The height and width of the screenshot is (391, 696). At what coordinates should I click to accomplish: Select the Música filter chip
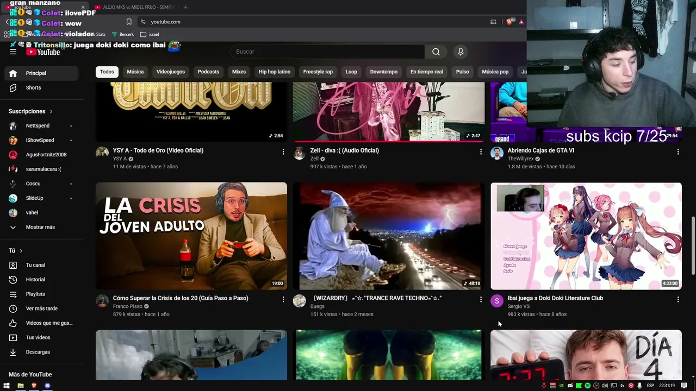(135, 72)
